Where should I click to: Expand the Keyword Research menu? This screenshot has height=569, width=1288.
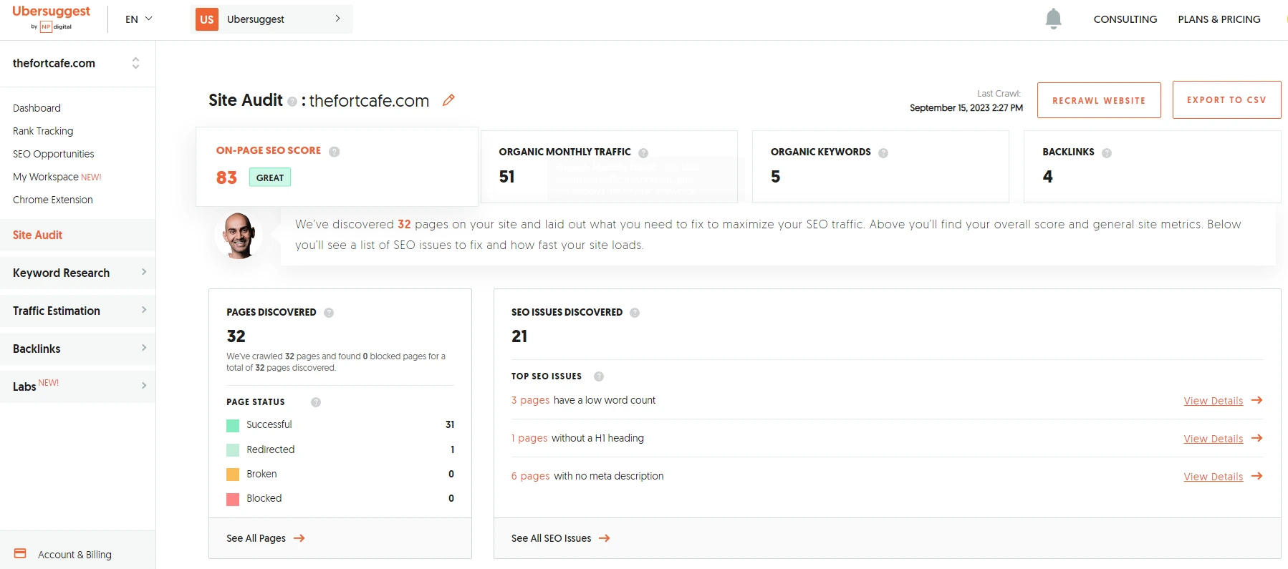coord(77,273)
